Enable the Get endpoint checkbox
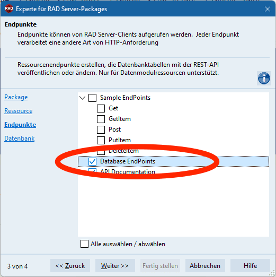 tap(101, 108)
